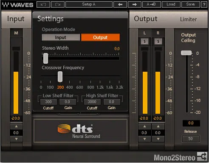The height and width of the screenshot is (163, 209).
Task: Switch Operation Mode to Input
Action: click(61, 37)
